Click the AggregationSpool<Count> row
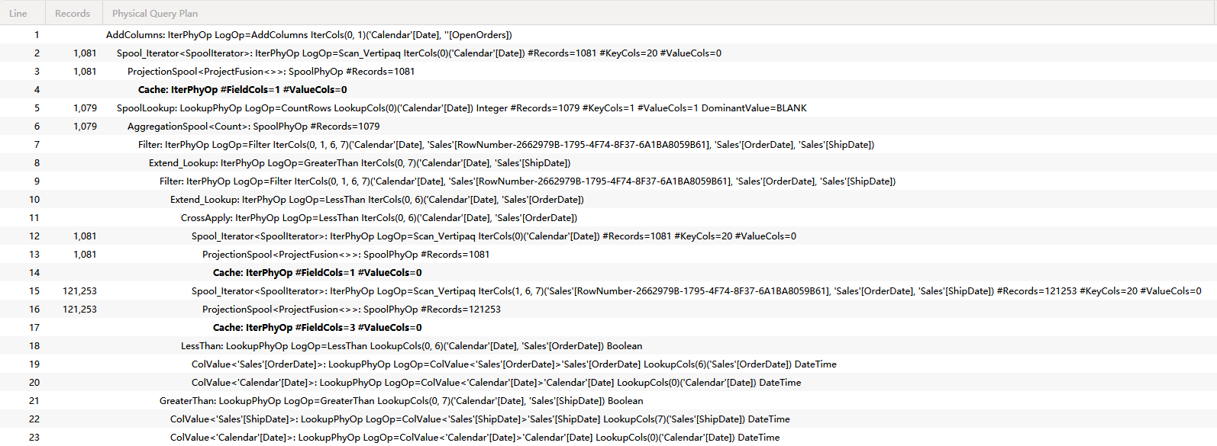The image size is (1217, 446). 608,127
